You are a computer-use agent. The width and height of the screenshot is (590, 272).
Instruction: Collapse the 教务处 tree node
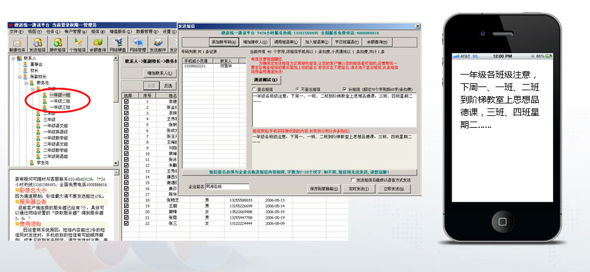26,82
